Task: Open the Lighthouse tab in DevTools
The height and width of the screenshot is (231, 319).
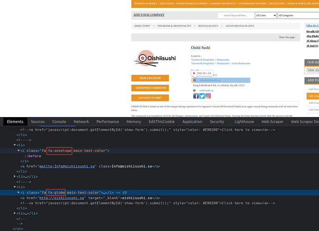Action: point(244,122)
